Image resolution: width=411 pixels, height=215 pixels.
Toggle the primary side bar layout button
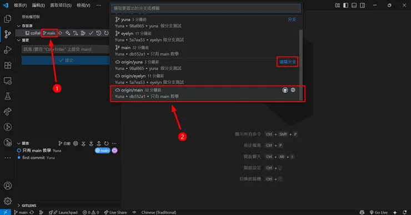point(345,5)
